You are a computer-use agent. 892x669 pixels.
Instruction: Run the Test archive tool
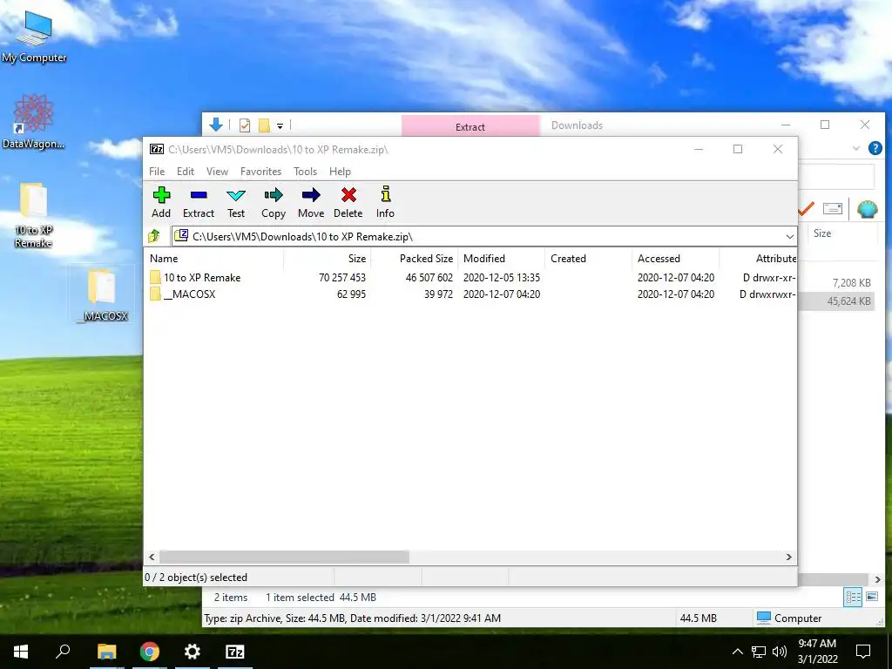coord(236,202)
